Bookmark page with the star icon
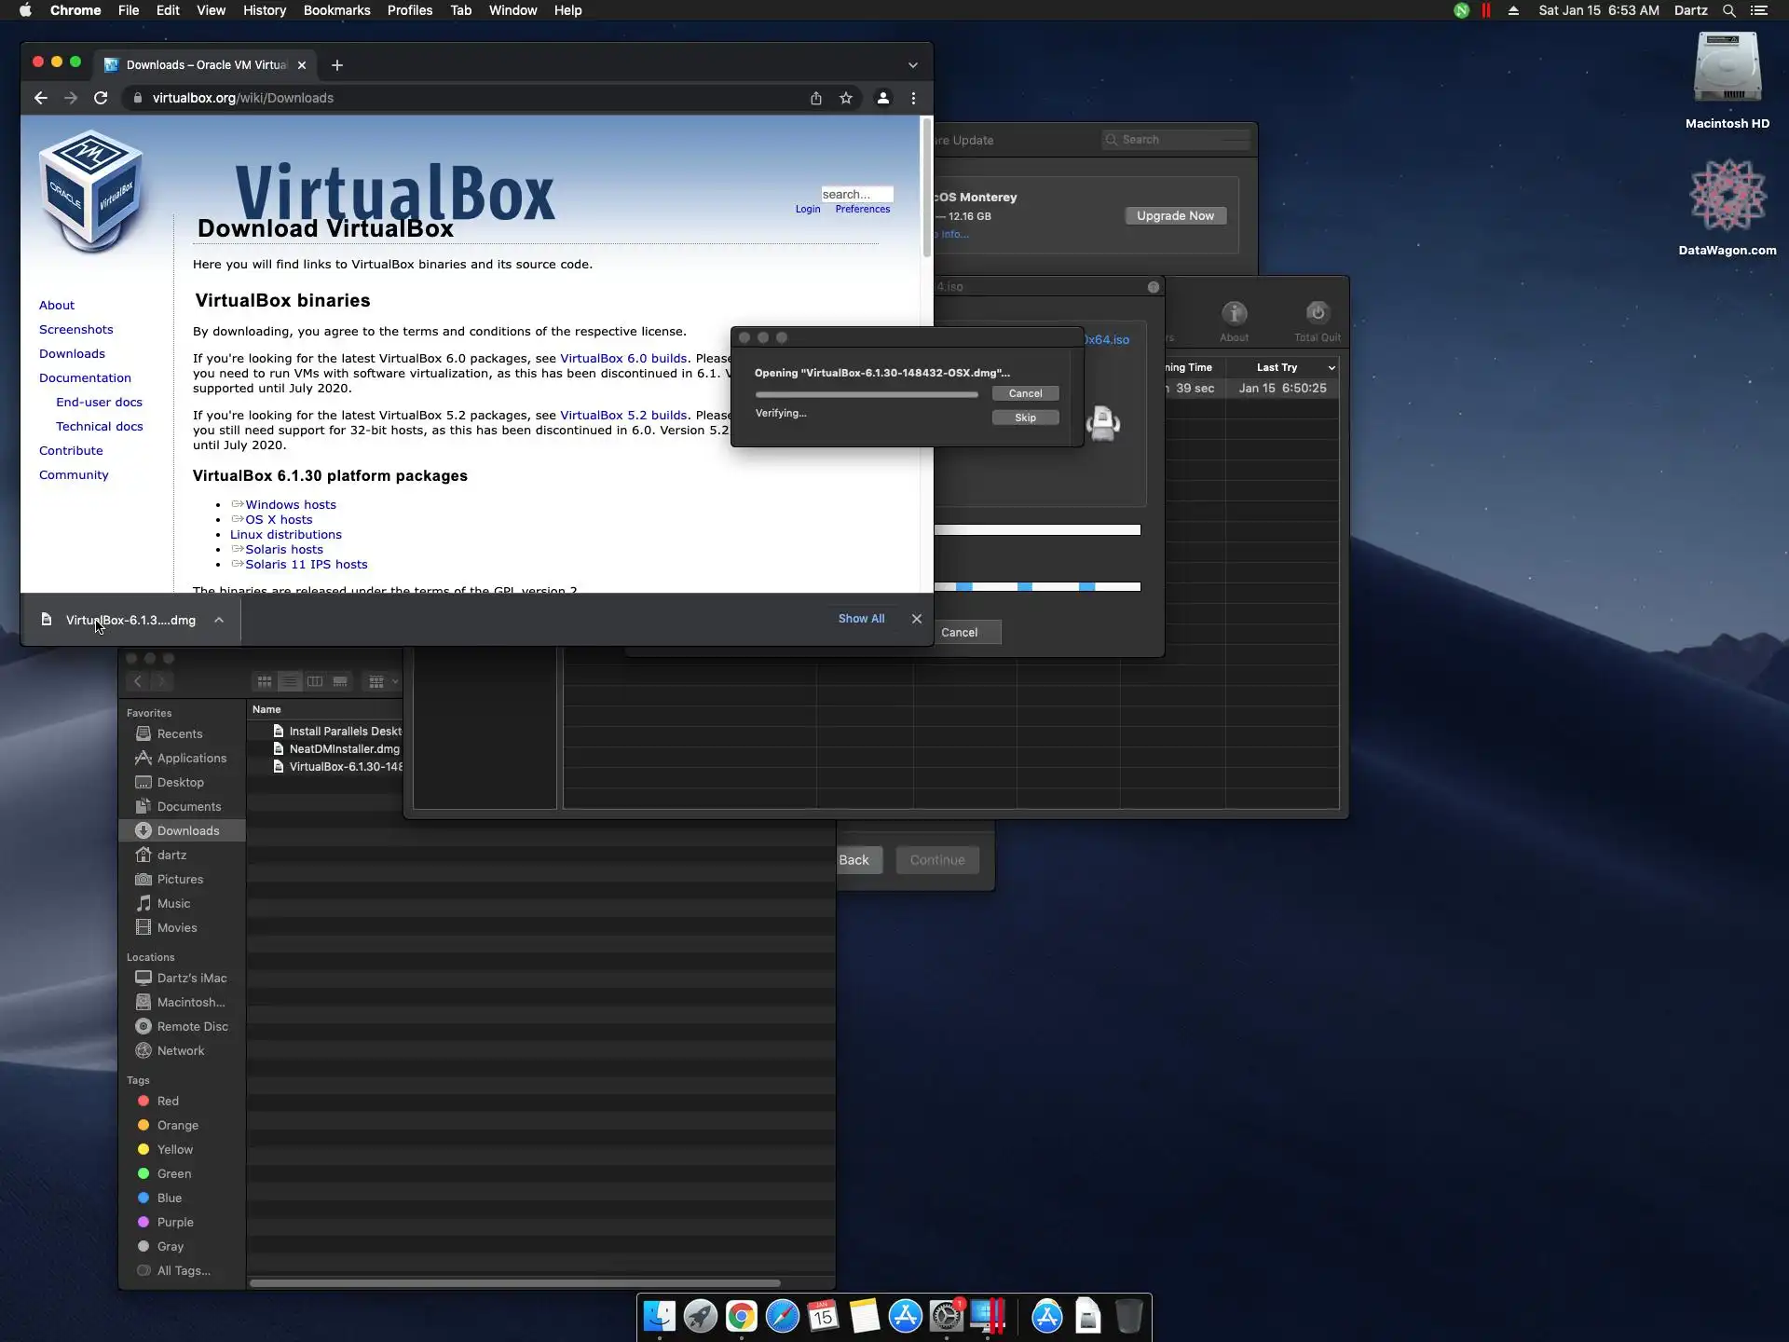This screenshot has height=1342, width=1789. tap(846, 98)
